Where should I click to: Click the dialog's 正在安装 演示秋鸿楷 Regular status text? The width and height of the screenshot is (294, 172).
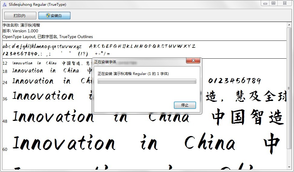(x=133, y=73)
